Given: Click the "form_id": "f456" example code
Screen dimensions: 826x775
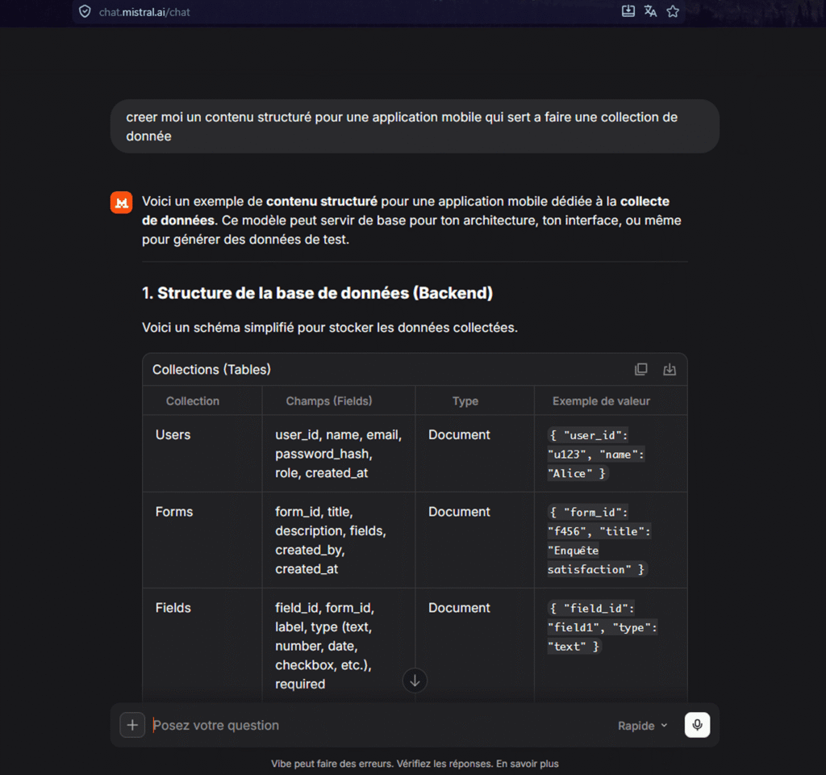Looking at the screenshot, I should tap(599, 541).
